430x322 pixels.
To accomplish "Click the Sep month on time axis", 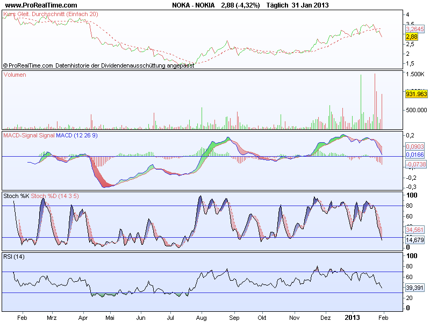I will tap(234, 318).
